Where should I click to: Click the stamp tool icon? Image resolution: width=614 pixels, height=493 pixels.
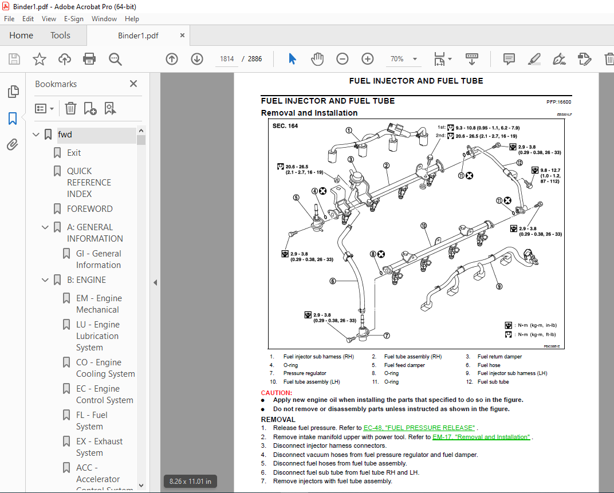[x=584, y=59]
